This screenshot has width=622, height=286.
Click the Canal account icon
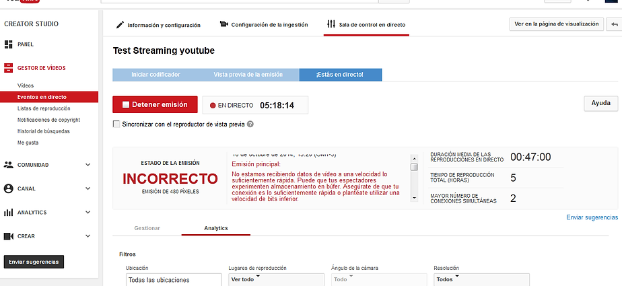(8, 189)
